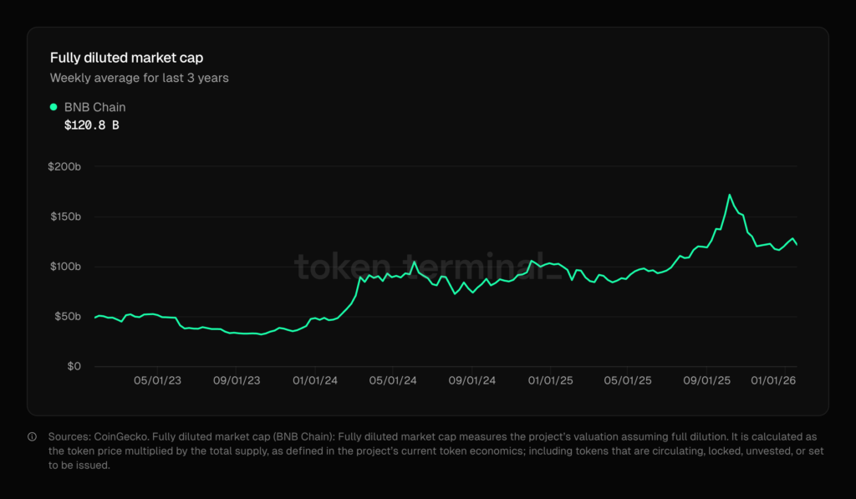The width and height of the screenshot is (856, 499).
Task: Click the $150b y-axis label
Action: pyautogui.click(x=64, y=216)
